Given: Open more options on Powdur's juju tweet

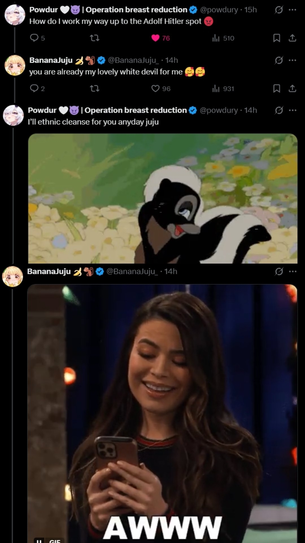Looking at the screenshot, I should (x=293, y=110).
